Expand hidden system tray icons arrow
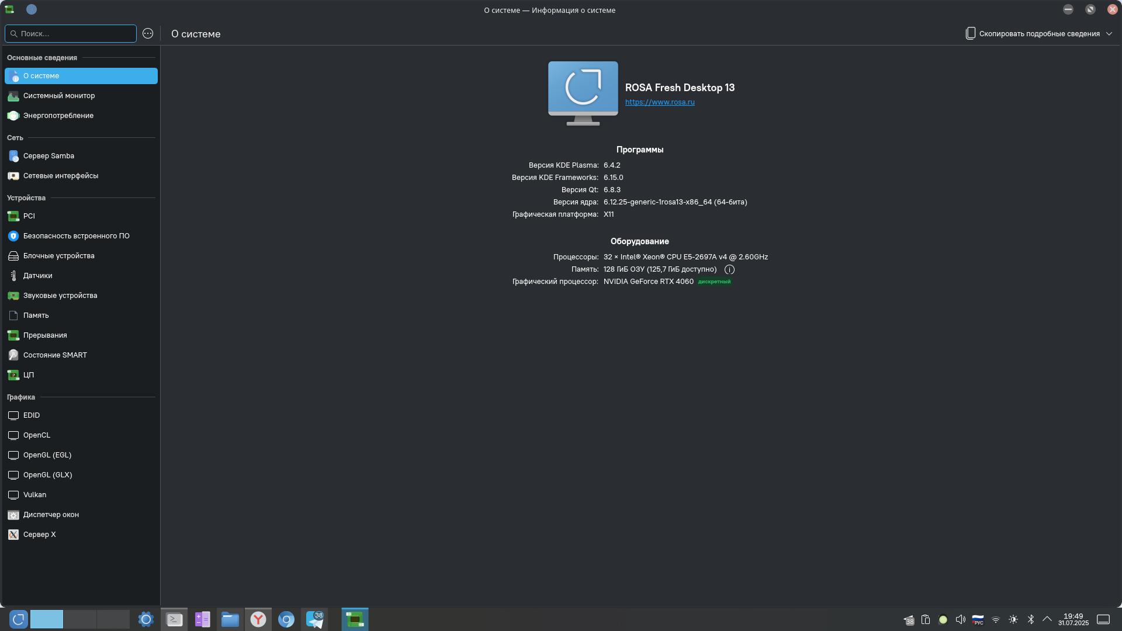Image resolution: width=1122 pixels, height=631 pixels. (x=1047, y=619)
